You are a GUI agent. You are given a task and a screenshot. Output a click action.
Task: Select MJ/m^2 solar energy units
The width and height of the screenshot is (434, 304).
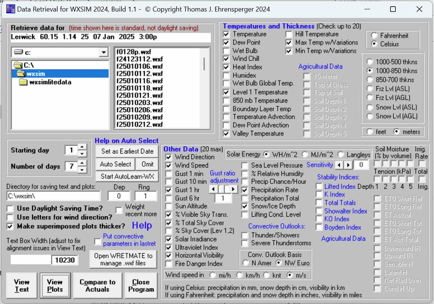305,154
